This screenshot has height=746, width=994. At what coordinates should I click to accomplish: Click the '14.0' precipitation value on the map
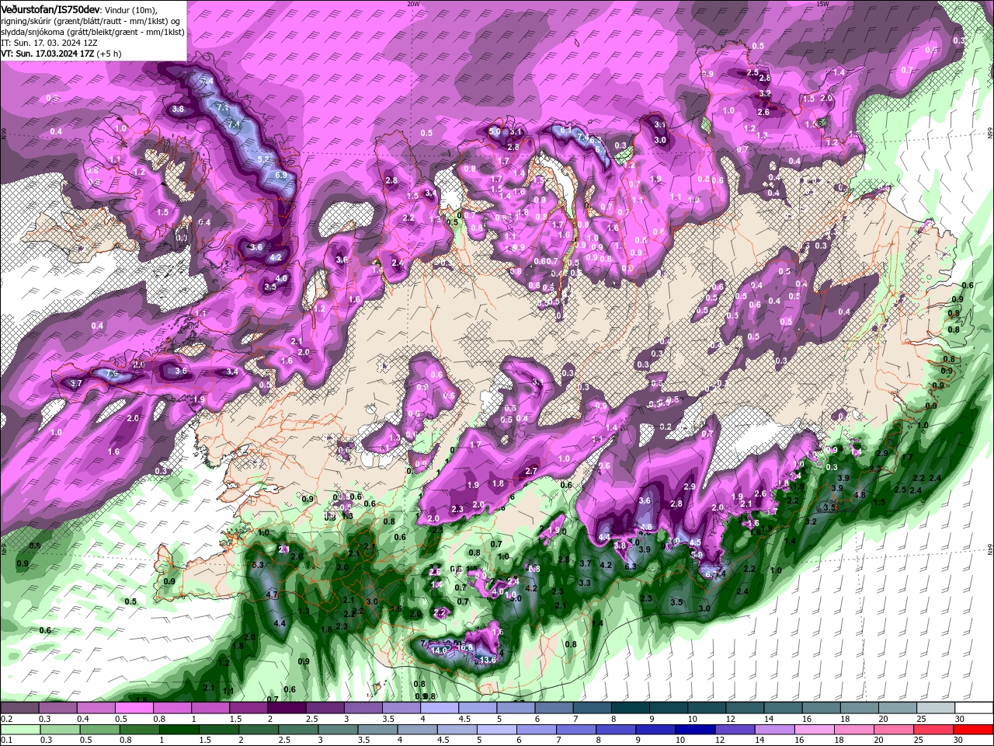coord(440,650)
